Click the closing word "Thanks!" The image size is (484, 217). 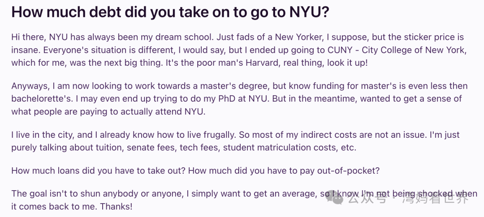tap(116, 207)
